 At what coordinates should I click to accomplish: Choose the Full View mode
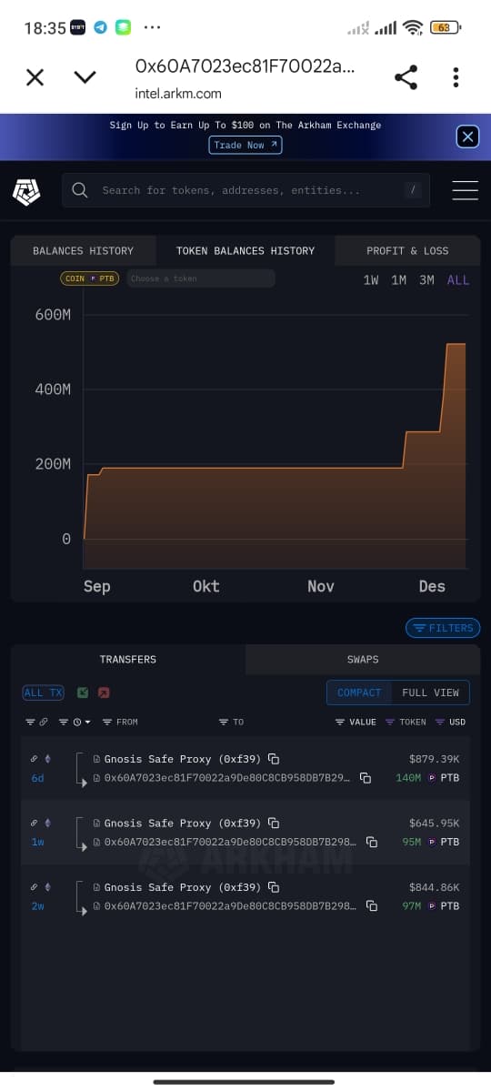coord(431,693)
